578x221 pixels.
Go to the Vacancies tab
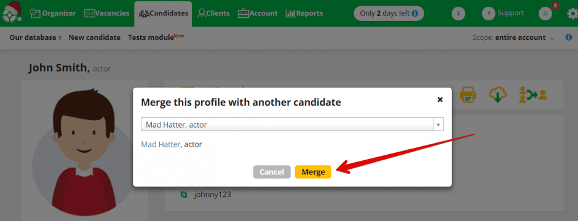pyautogui.click(x=107, y=14)
